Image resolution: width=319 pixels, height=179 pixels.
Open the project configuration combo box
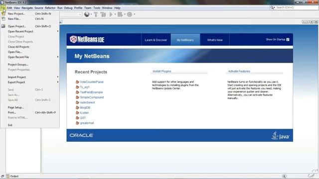[71, 14]
